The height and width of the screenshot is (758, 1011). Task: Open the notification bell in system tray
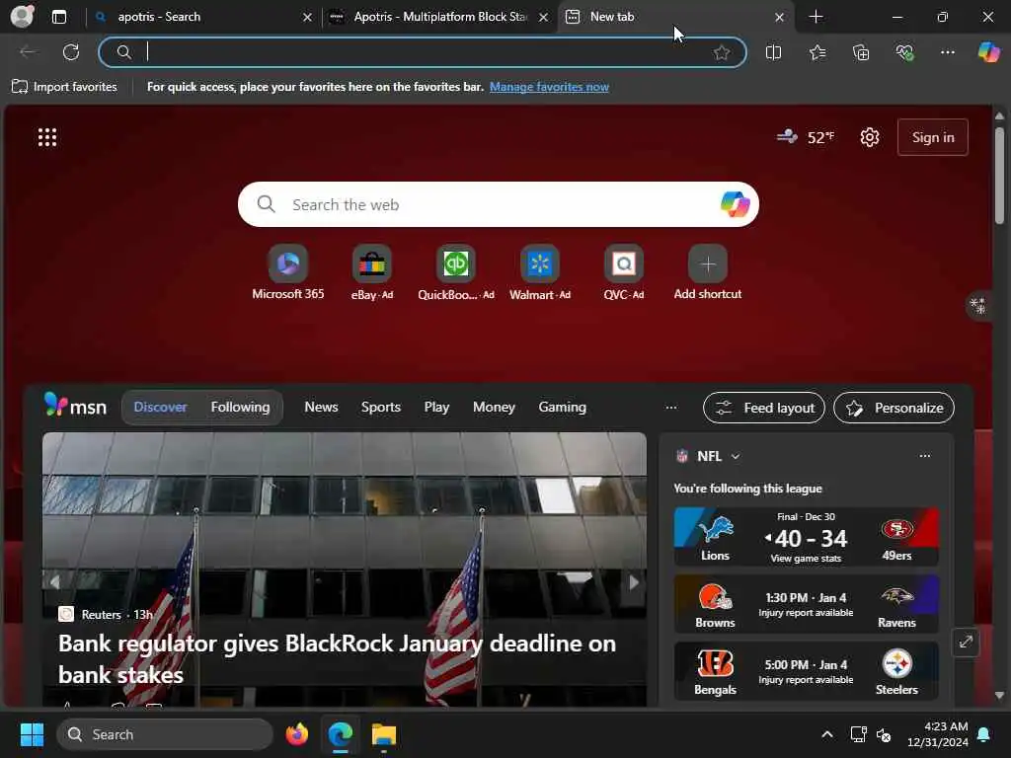pyautogui.click(x=984, y=734)
